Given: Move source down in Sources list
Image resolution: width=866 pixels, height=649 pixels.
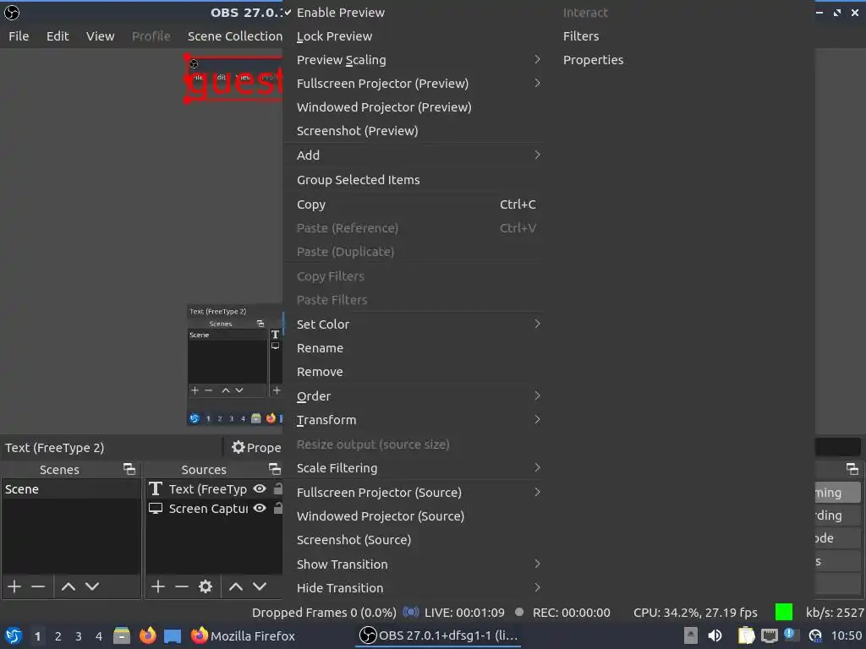Looking at the screenshot, I should pyautogui.click(x=260, y=586).
